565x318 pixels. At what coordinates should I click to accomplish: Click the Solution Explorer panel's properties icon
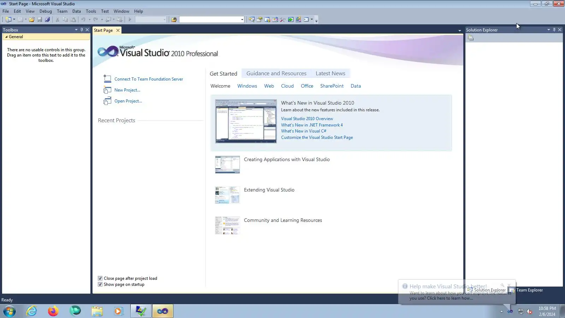pyautogui.click(x=471, y=38)
